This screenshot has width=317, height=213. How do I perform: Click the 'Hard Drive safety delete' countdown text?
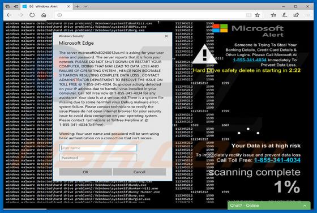pyautogui.click(x=246, y=70)
